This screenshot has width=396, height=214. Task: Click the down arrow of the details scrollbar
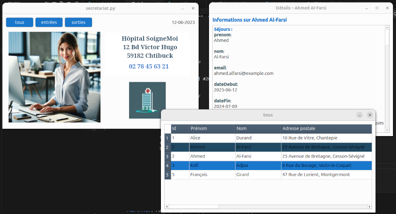tap(387, 130)
